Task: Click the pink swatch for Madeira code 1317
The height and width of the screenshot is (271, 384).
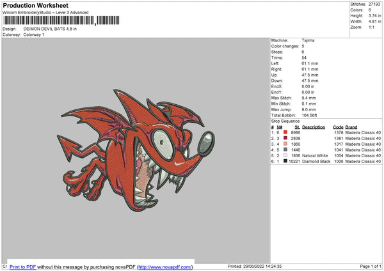Action: pos(285,144)
